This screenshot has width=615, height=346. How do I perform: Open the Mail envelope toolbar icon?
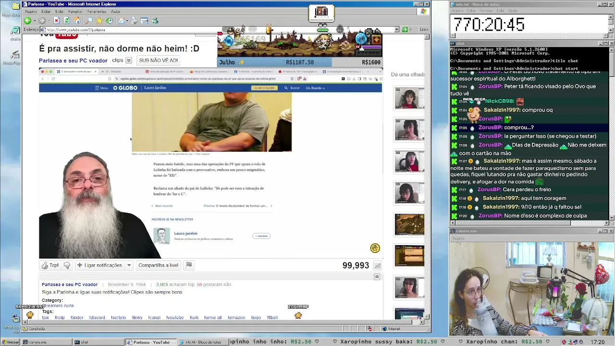pos(122,21)
